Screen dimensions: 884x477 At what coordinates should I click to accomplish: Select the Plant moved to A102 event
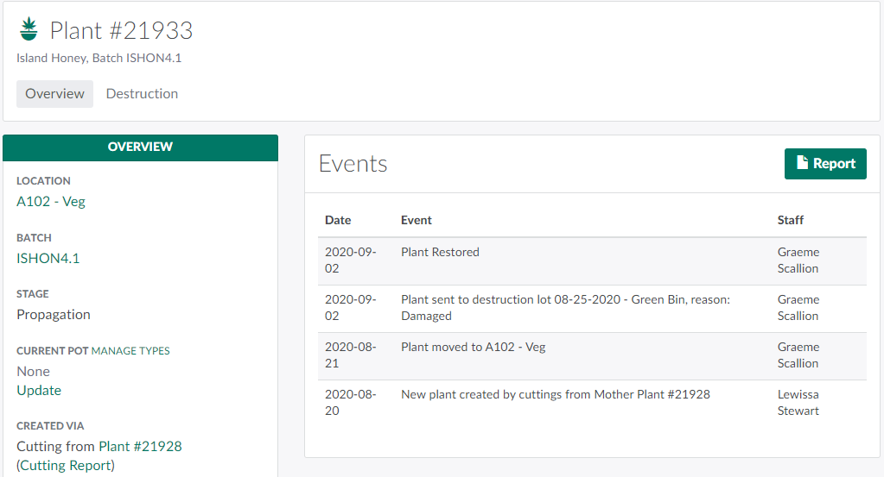(x=473, y=347)
